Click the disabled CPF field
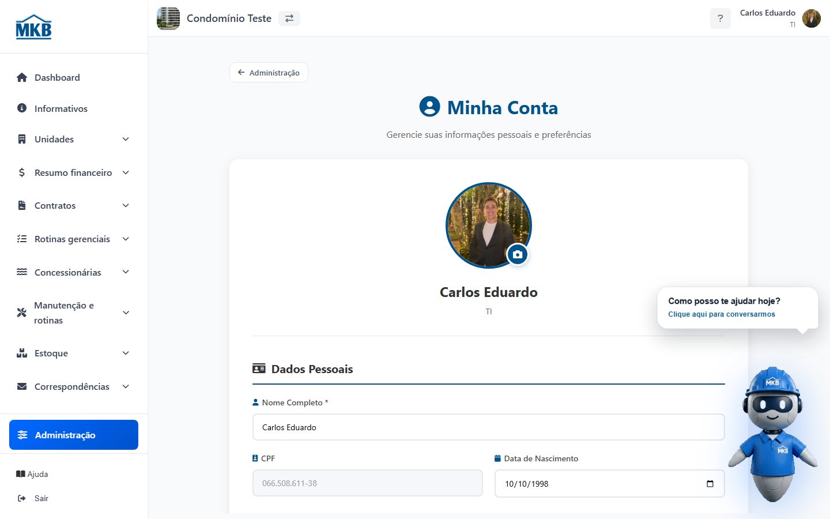Viewport: 830px width, 519px height. pyautogui.click(x=368, y=483)
